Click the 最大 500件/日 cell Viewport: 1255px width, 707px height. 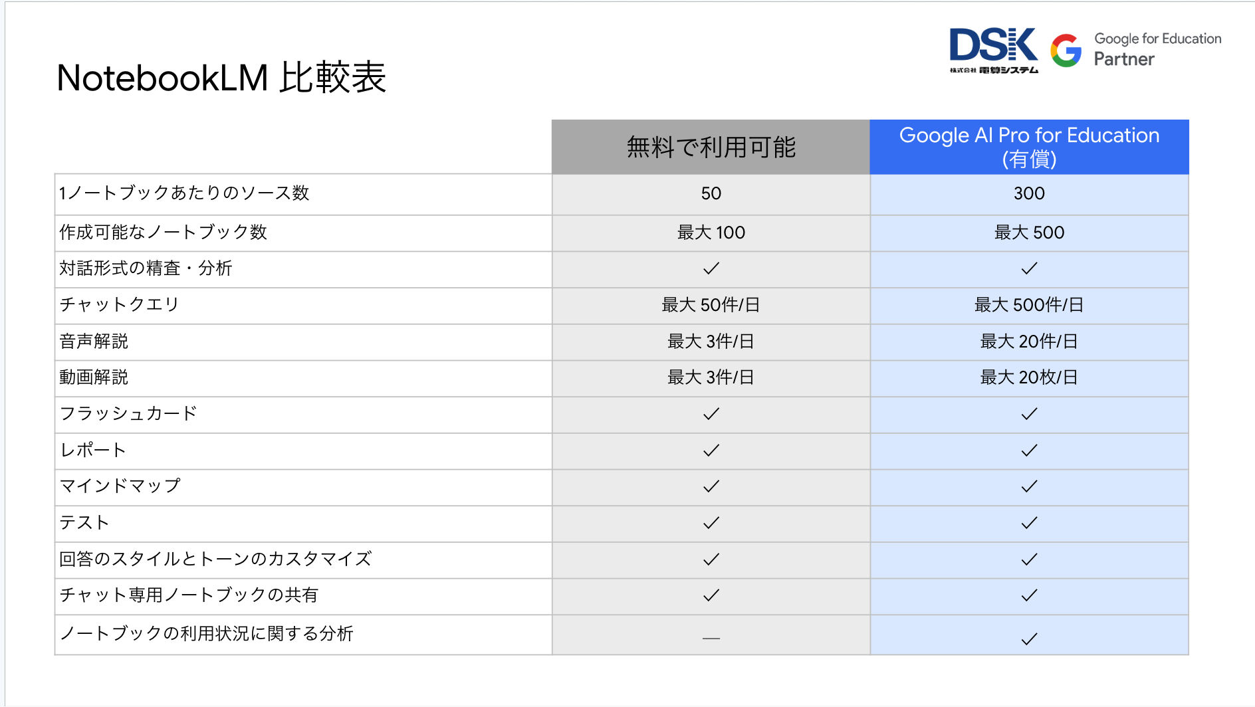click(1029, 305)
